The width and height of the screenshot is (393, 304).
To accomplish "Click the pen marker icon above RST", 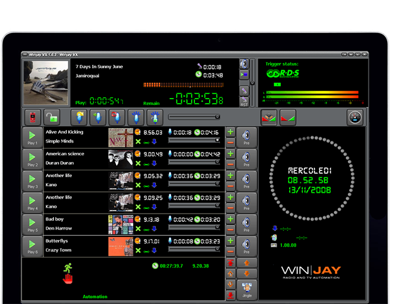I will pyautogui.click(x=244, y=91).
